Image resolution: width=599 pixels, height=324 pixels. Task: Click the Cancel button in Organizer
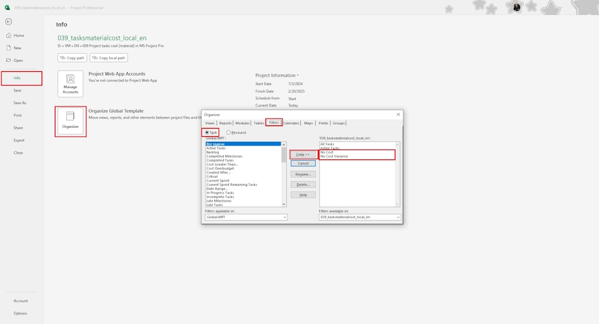click(303, 163)
